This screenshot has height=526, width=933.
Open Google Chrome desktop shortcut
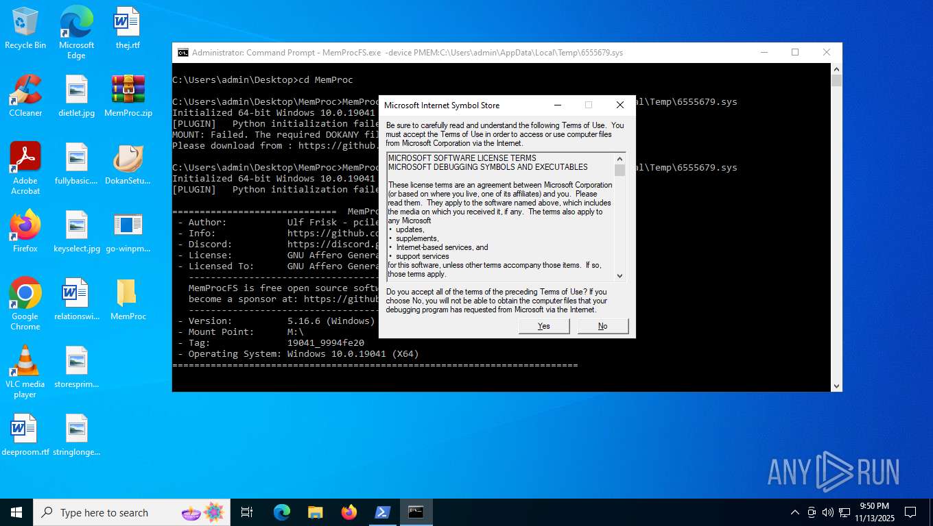pos(25,304)
